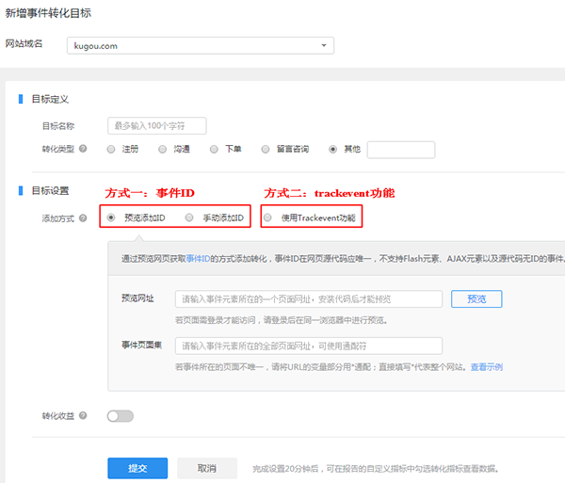Click help icon beside 转化类型
565x483 pixels.
84,149
